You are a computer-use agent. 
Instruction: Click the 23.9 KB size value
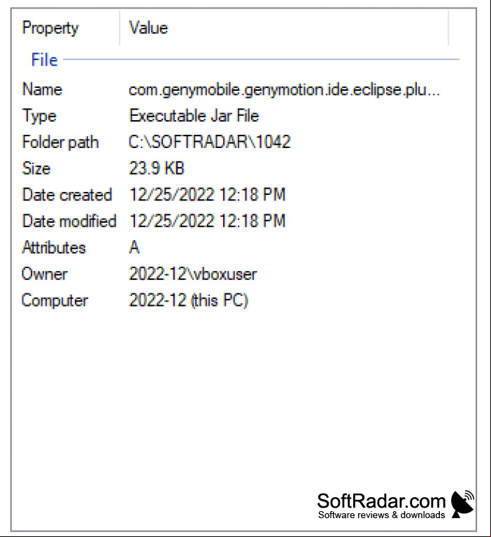[x=157, y=168]
